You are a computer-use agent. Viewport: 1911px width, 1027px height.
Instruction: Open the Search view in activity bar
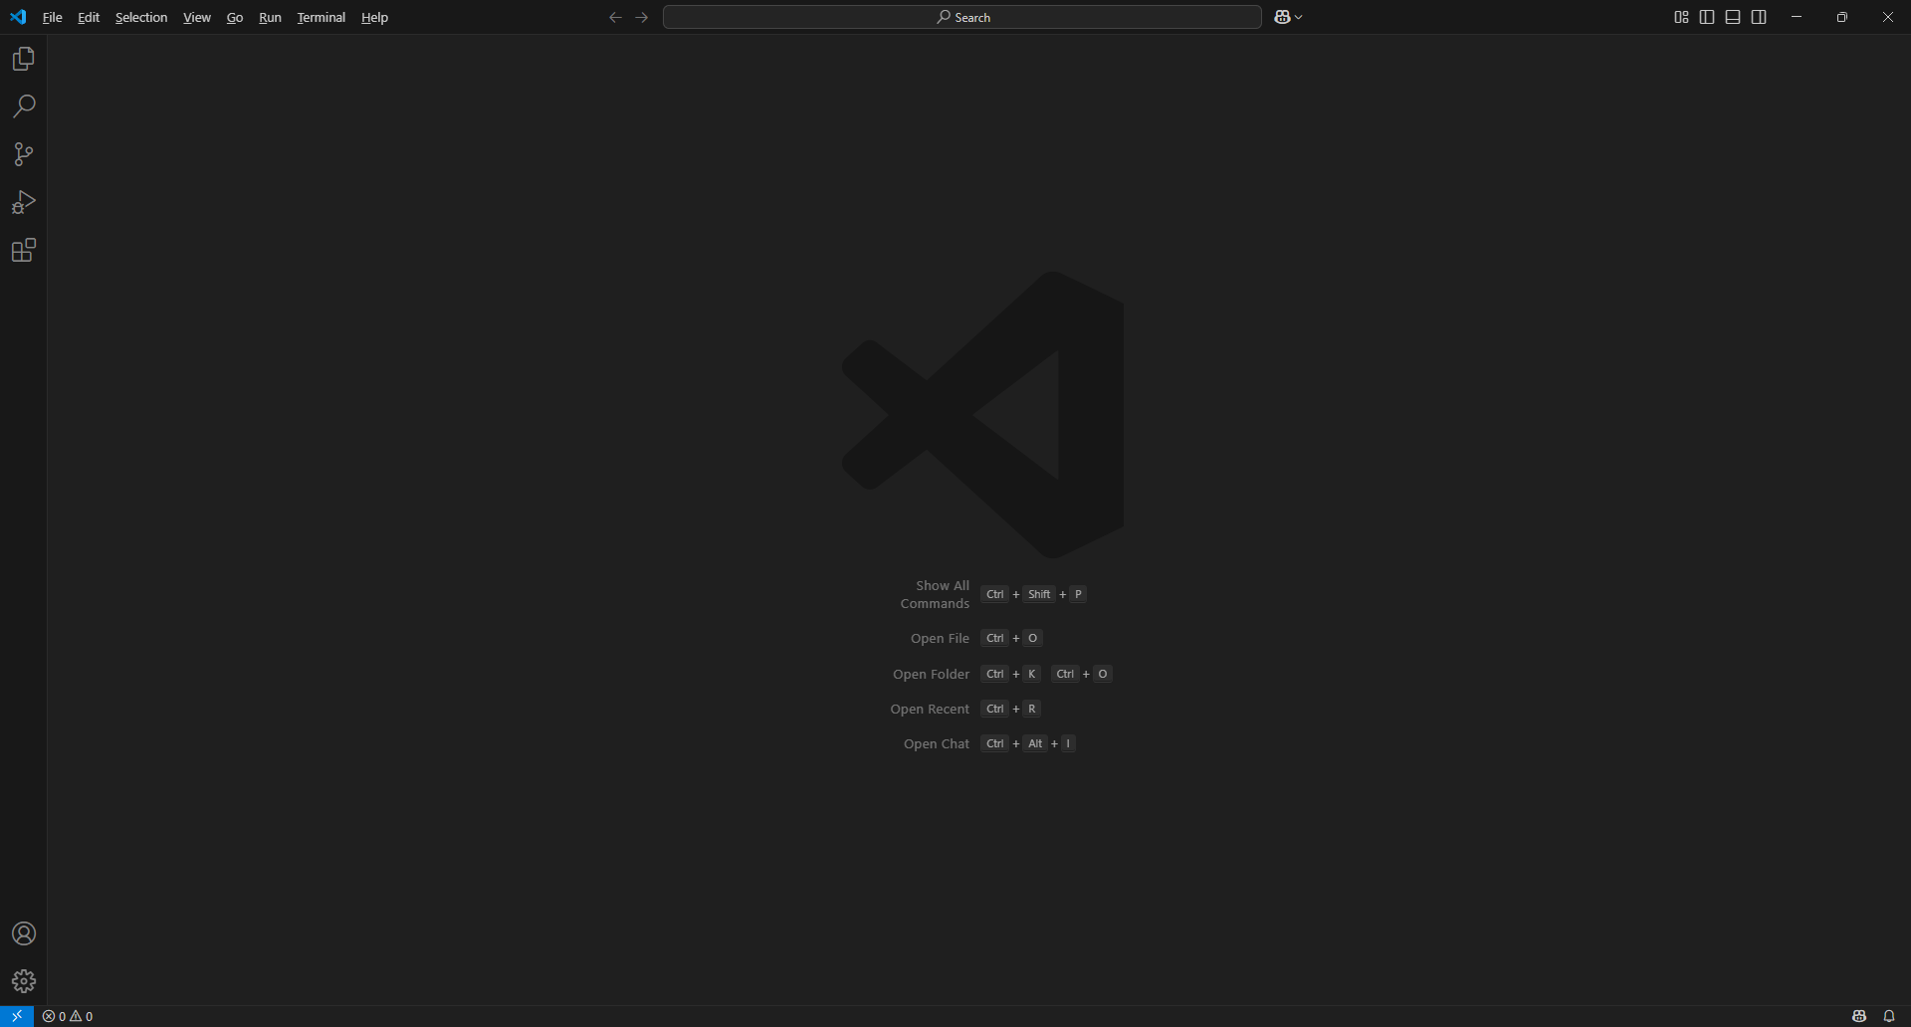pyautogui.click(x=24, y=106)
